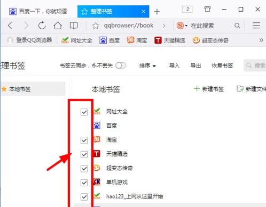Open 天猫精选 bookmark in bookmarks bar
Image resolution: width=266 pixels, height=207 pixels.
coord(170,40)
